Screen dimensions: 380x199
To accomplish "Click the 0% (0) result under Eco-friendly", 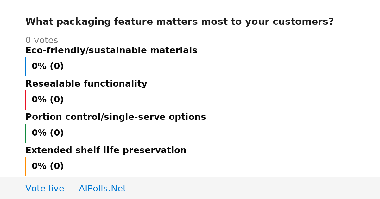I will click(47, 67).
